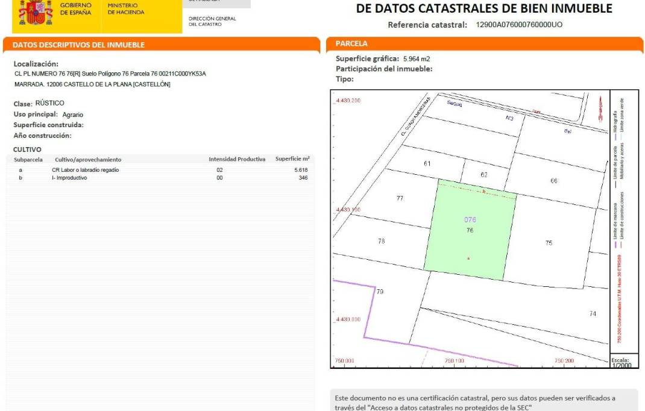Click the 4.430.000 coordinate label
Image resolution: width=645 pixels, height=411 pixels.
(x=348, y=319)
